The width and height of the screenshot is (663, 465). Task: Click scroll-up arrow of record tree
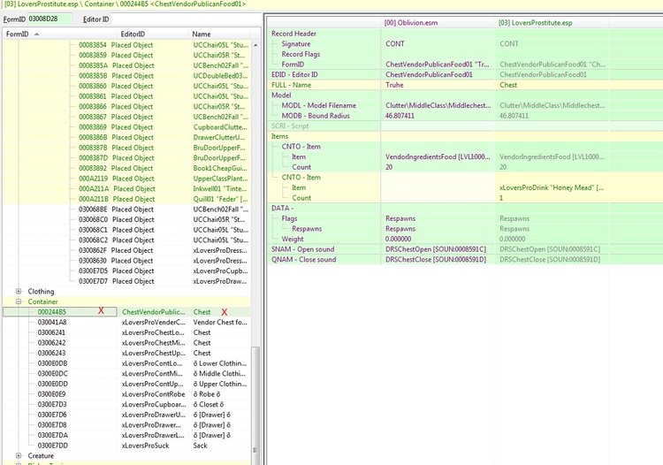(255, 45)
